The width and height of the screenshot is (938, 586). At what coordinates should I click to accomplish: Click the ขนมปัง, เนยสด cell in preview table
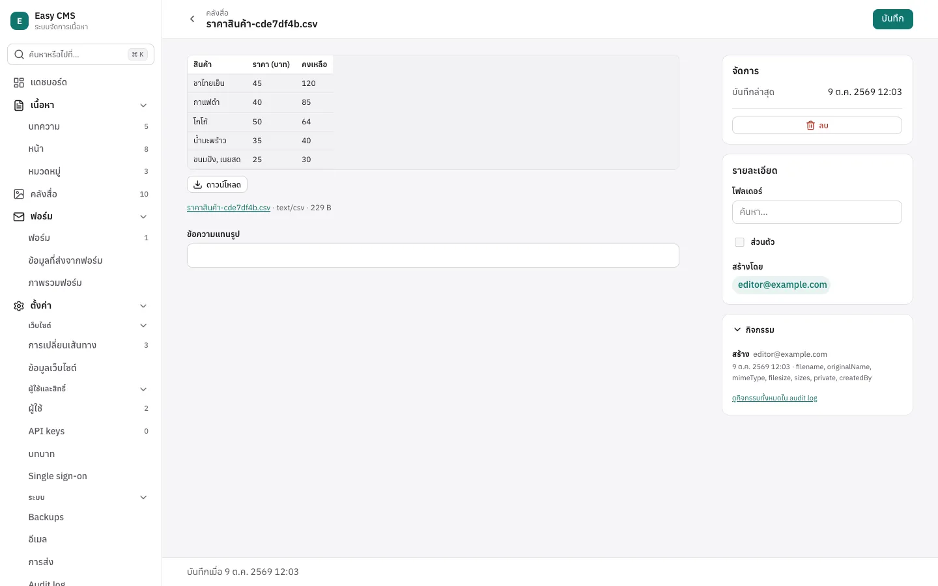pyautogui.click(x=217, y=160)
